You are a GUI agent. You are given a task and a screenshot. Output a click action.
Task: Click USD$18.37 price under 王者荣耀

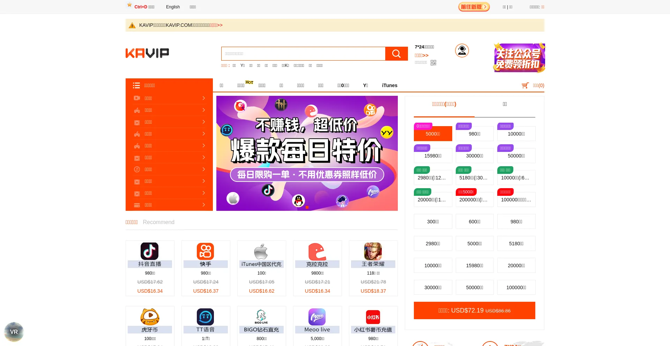pos(373,291)
